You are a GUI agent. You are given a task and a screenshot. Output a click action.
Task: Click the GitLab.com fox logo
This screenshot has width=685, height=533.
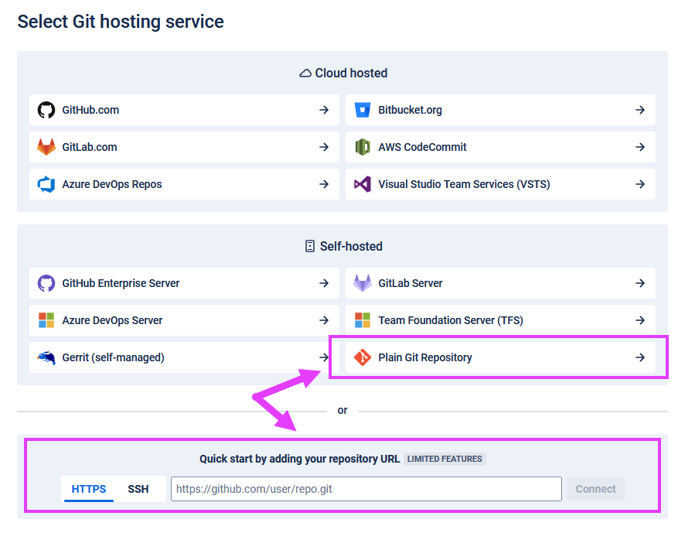46,147
